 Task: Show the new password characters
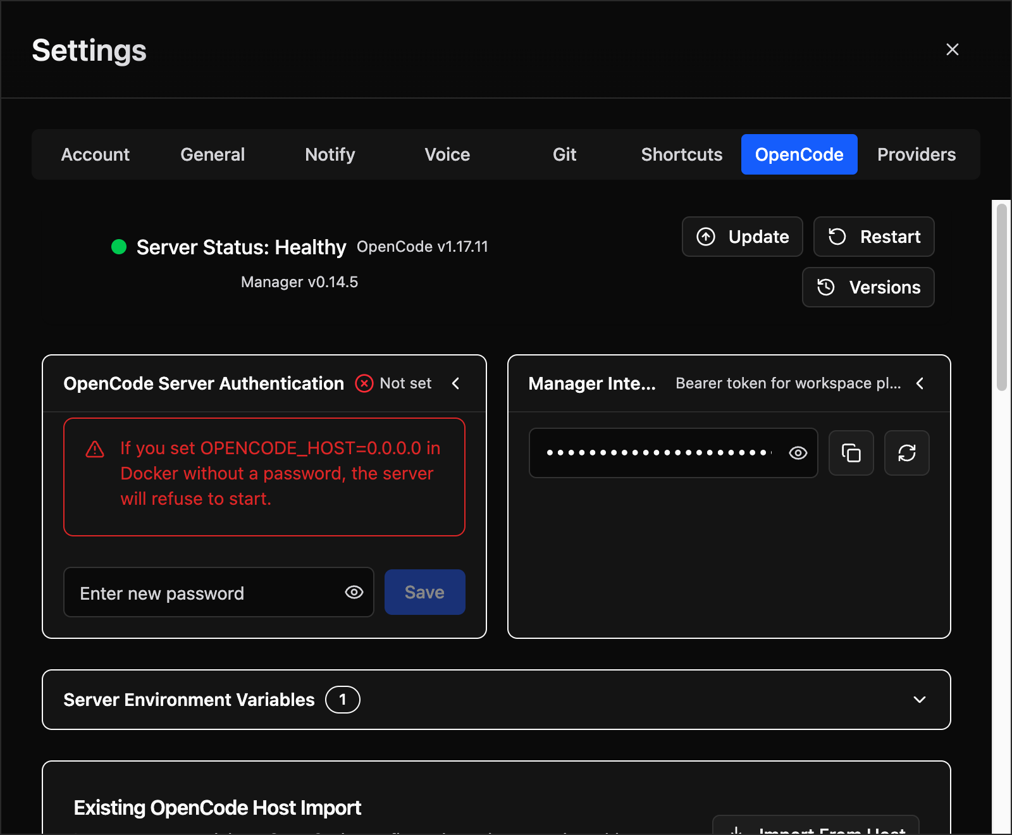tap(354, 592)
